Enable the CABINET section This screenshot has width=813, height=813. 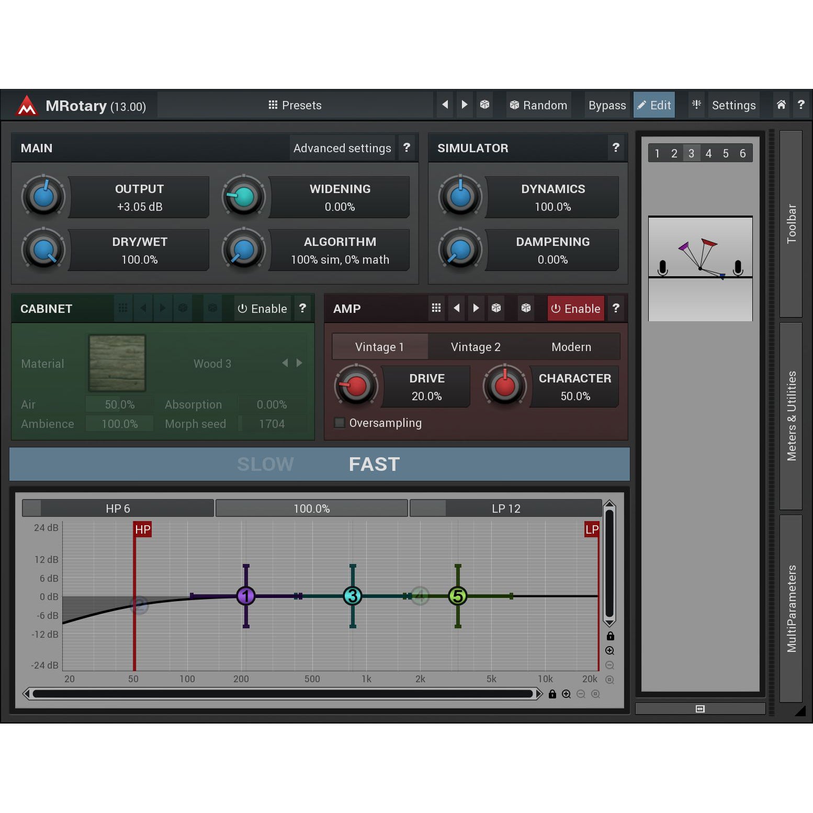[262, 309]
